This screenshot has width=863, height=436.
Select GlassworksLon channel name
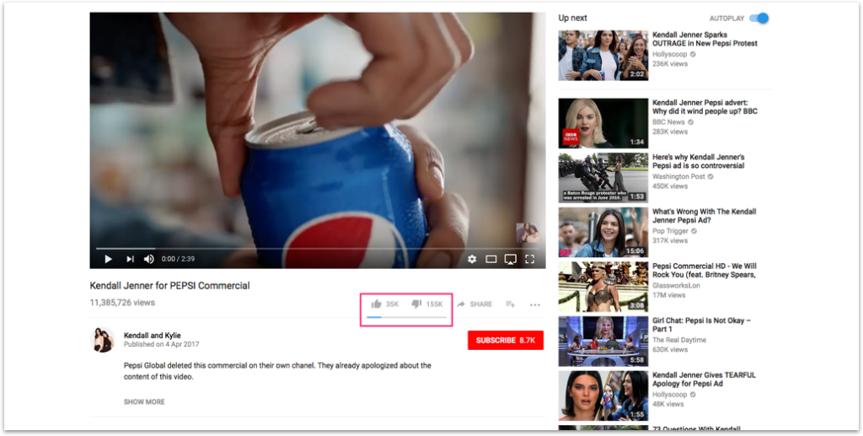point(676,286)
